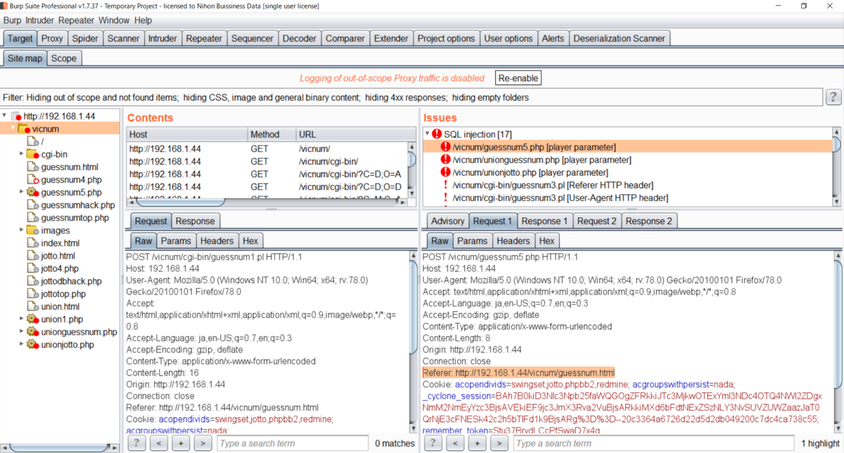Switch right pane to Params view

point(472,241)
